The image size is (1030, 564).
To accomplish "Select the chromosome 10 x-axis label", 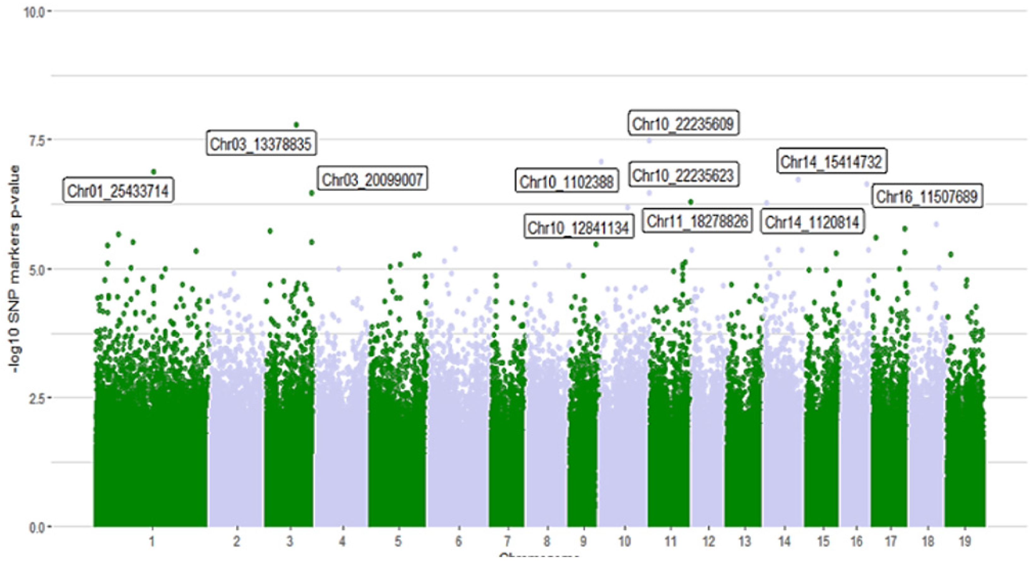I will [x=625, y=542].
